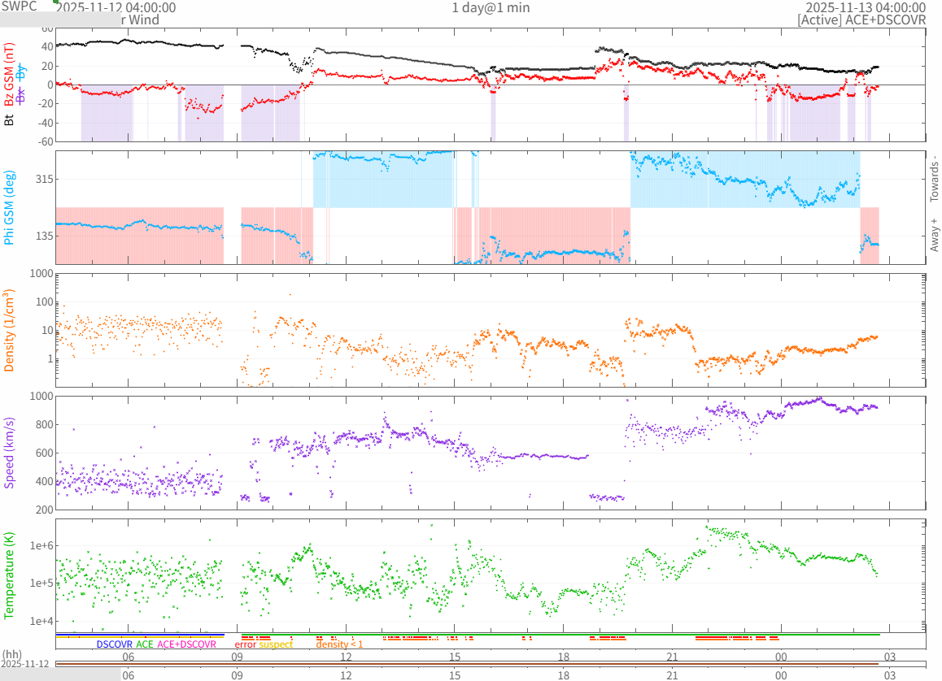Click the SWPC label in top-left corner
Image resolution: width=942 pixels, height=681 pixels.
(x=20, y=6)
